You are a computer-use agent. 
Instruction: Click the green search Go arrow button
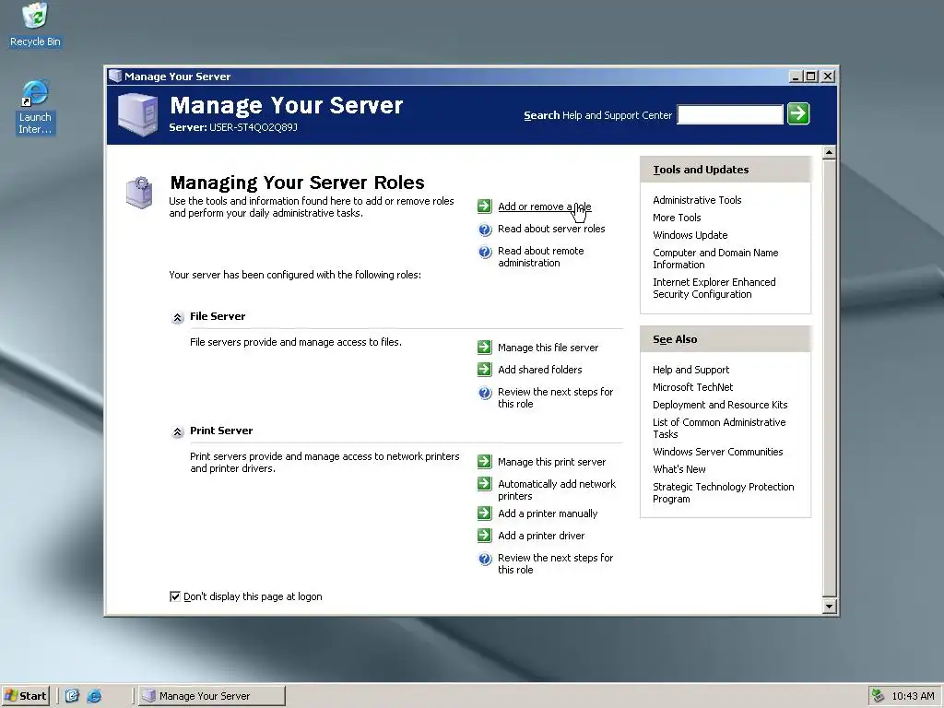click(x=798, y=113)
